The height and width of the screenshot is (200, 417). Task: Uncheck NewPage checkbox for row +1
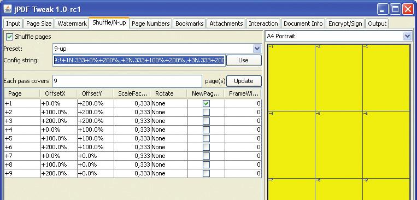click(x=206, y=103)
